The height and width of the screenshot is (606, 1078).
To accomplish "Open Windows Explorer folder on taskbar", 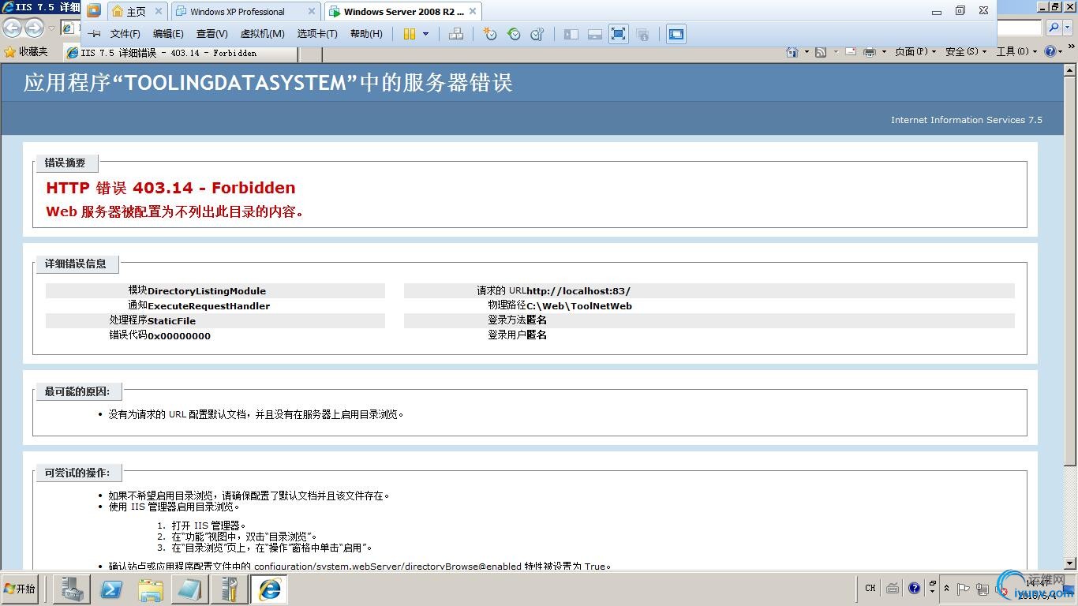I will [x=151, y=589].
